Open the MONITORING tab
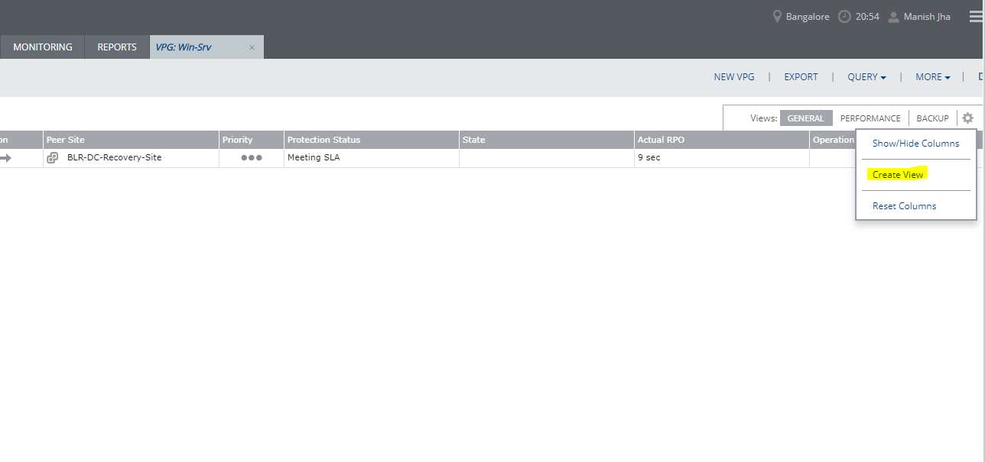This screenshot has height=462, width=985. click(43, 47)
